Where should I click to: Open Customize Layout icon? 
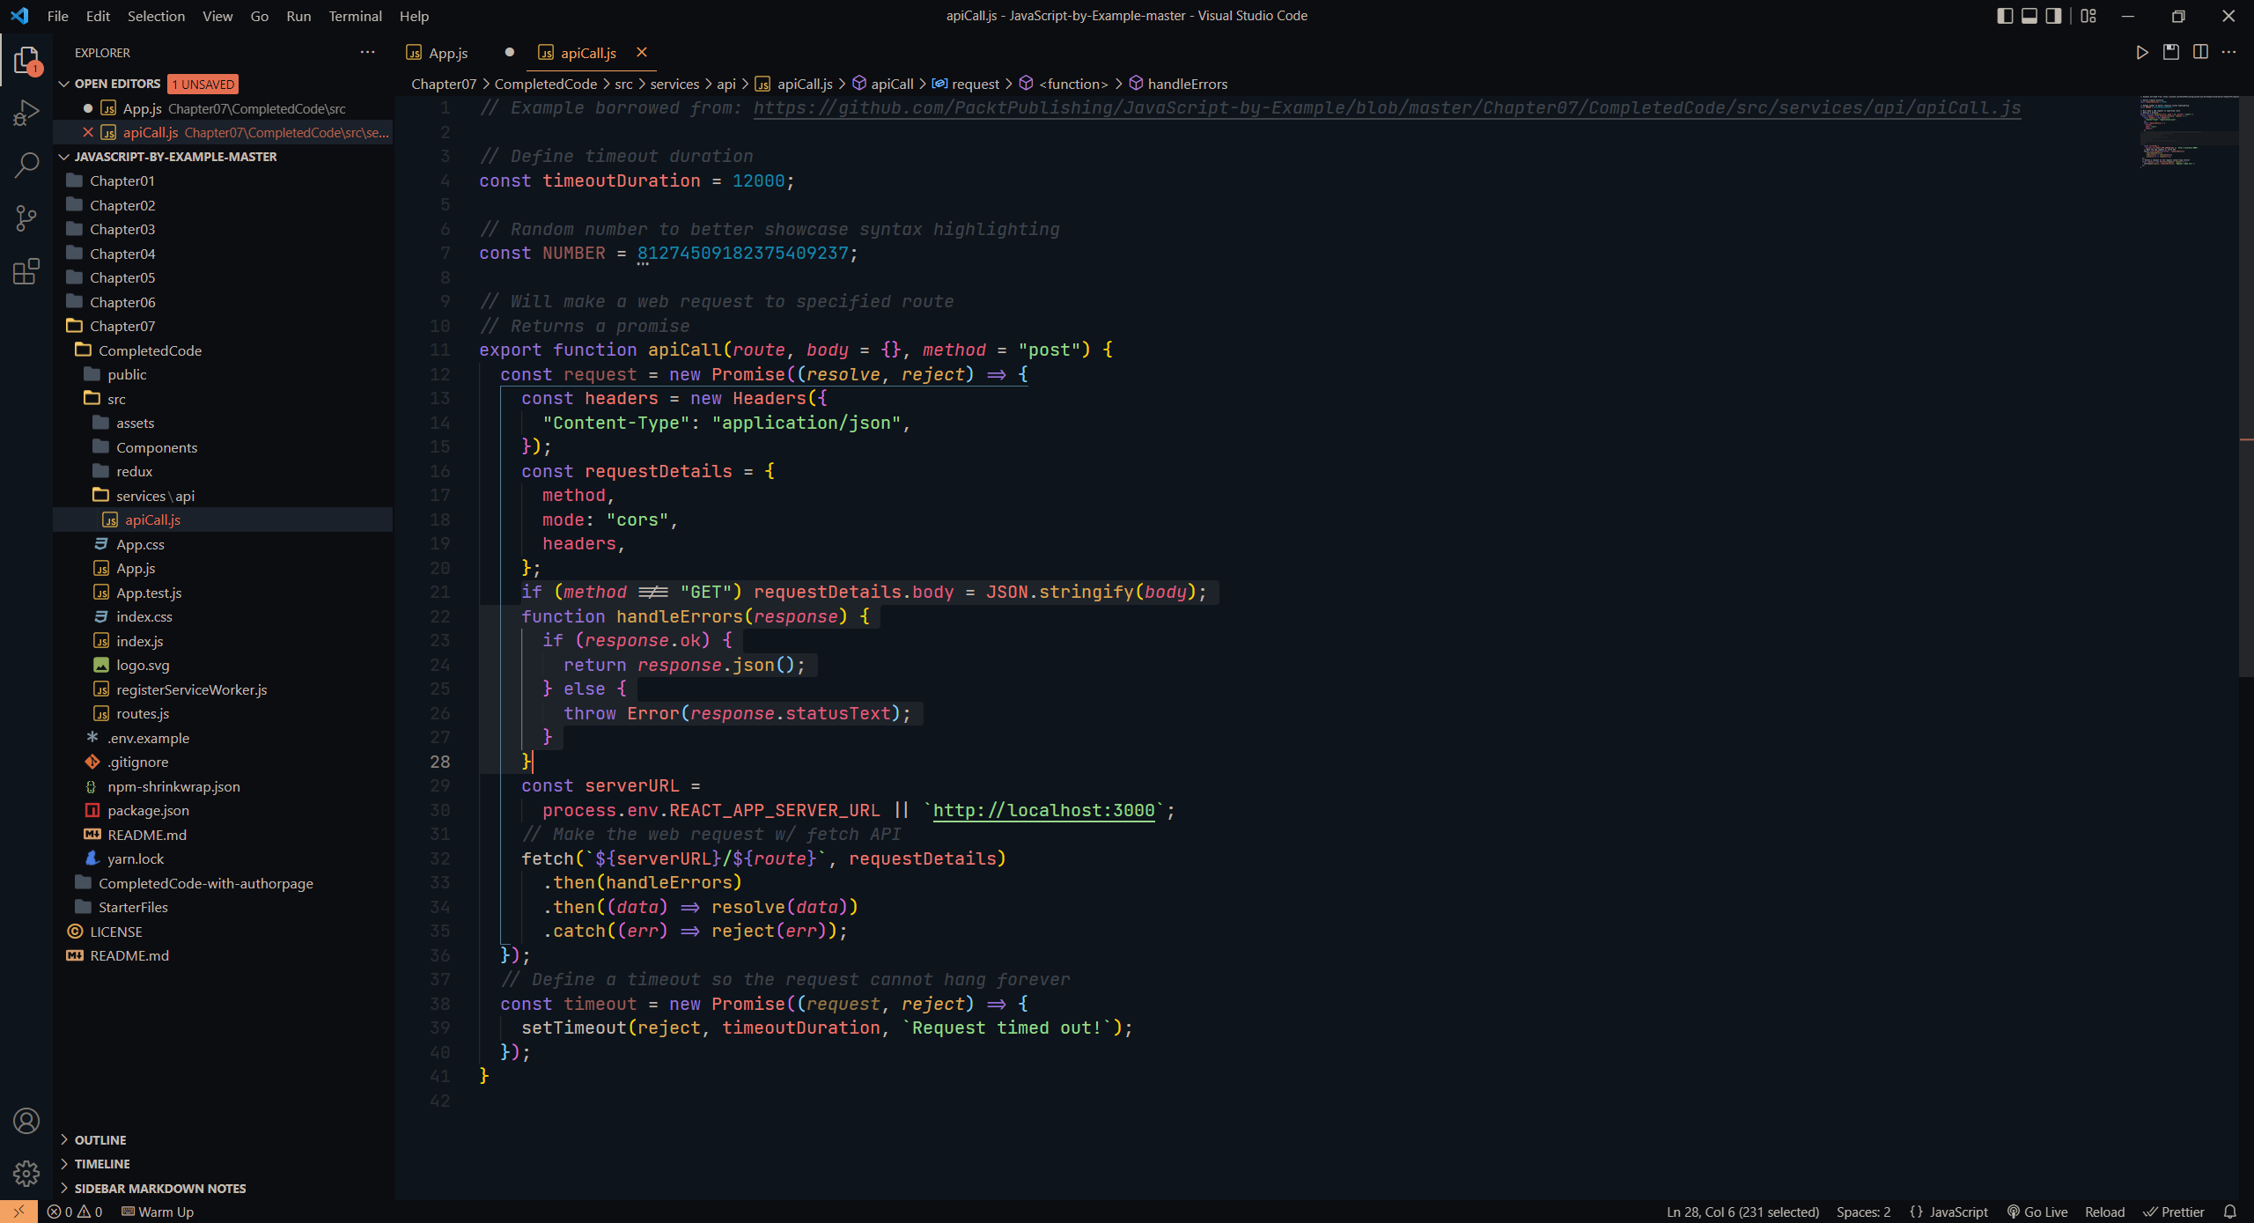point(2088,16)
